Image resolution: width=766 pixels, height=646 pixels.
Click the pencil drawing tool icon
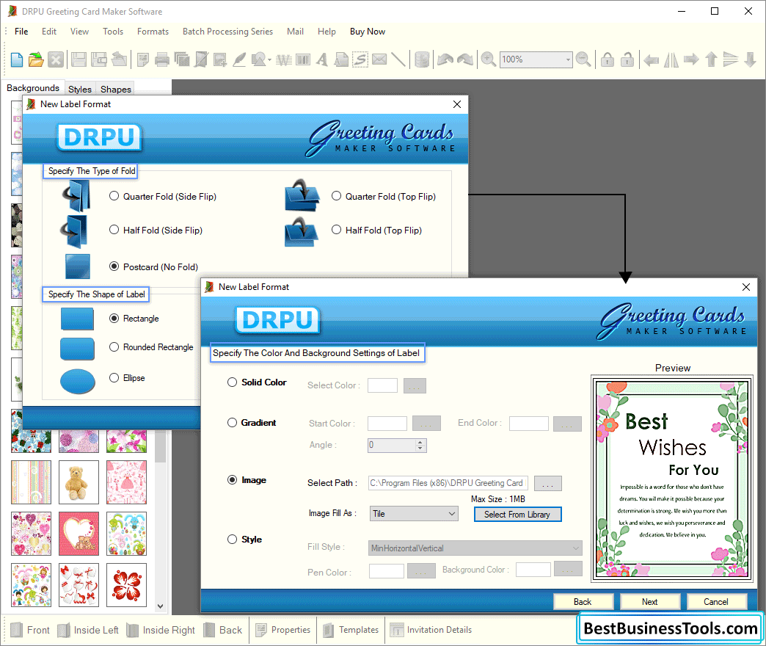(x=239, y=59)
